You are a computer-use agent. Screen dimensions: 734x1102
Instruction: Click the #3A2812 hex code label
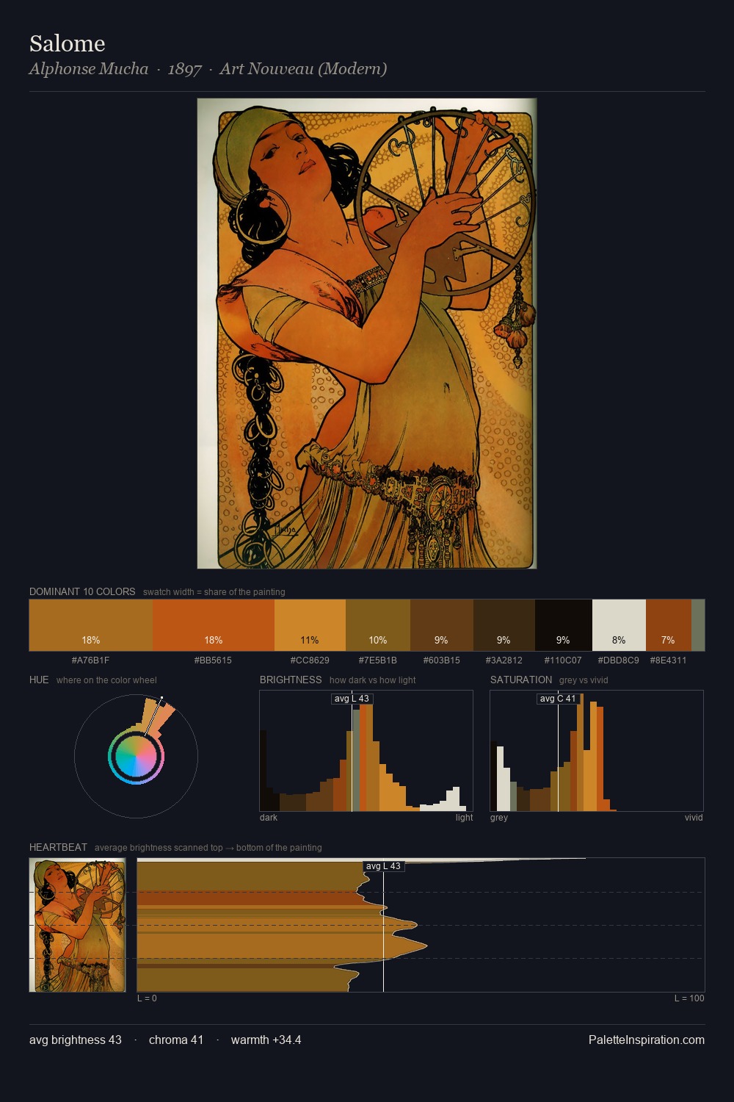504,660
